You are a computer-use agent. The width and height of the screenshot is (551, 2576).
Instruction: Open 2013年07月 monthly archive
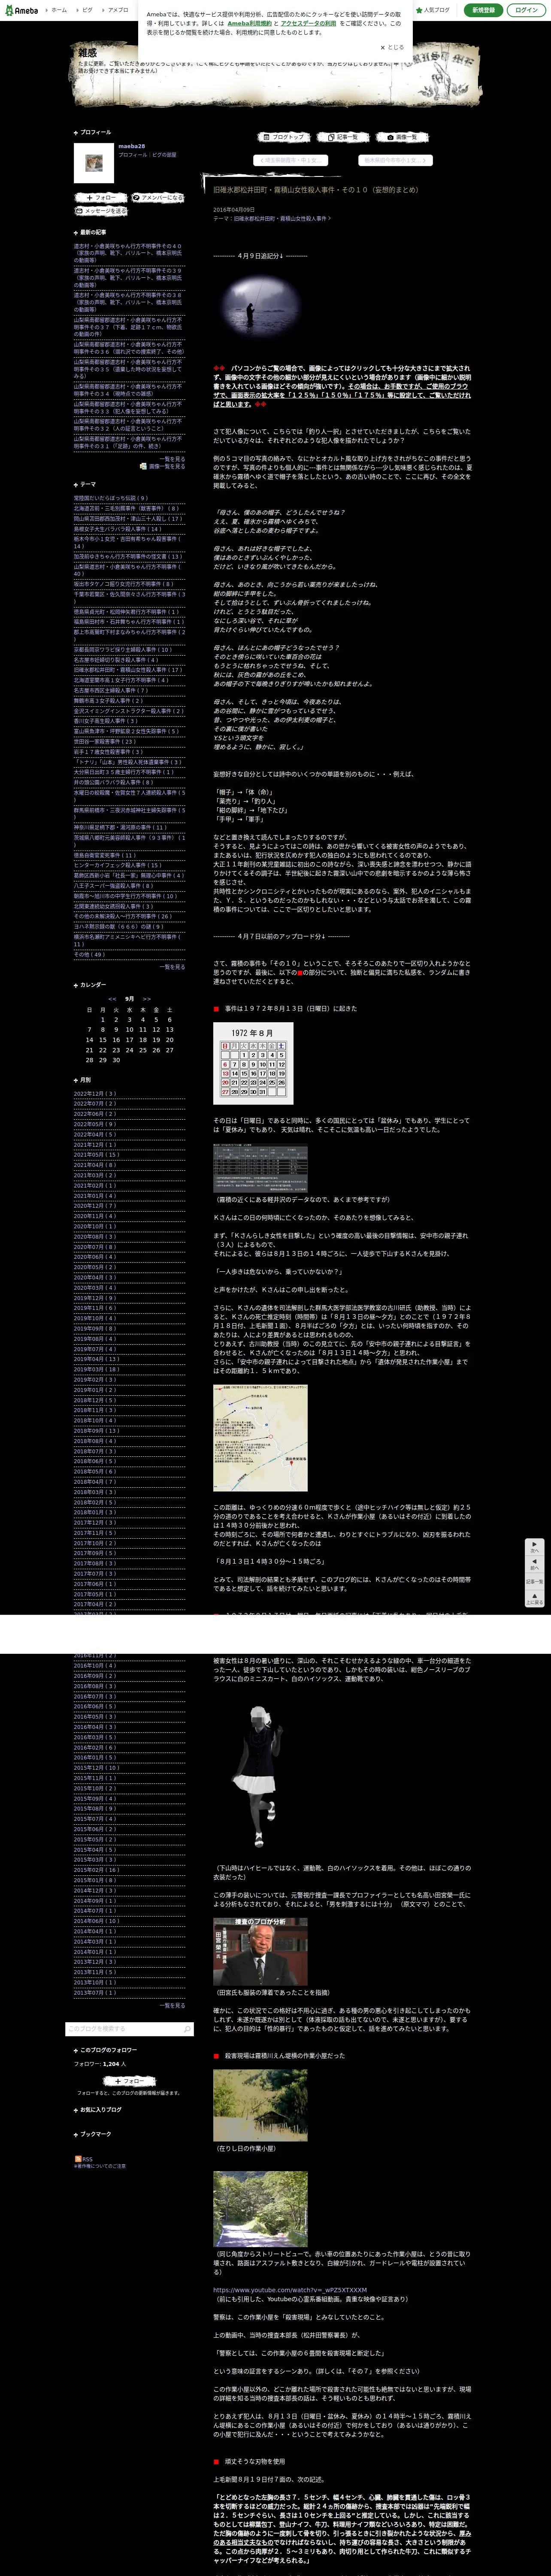tap(94, 1992)
